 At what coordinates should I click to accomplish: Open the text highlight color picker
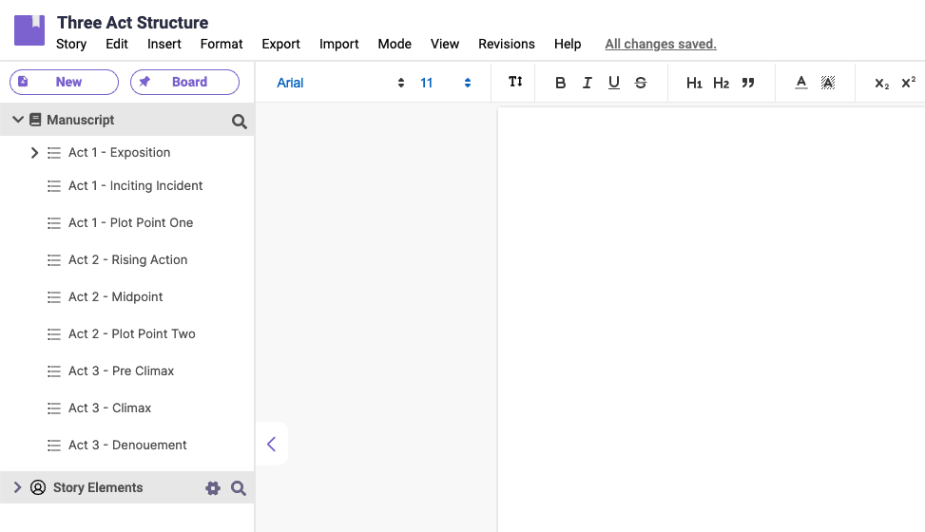pos(828,84)
